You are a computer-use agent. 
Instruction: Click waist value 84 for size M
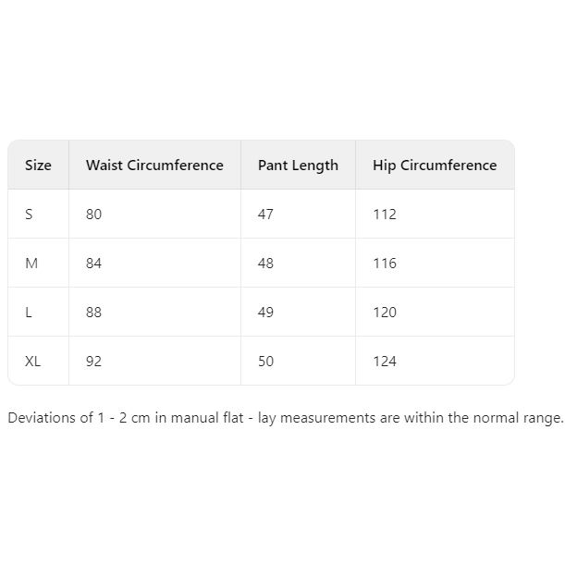pos(93,264)
